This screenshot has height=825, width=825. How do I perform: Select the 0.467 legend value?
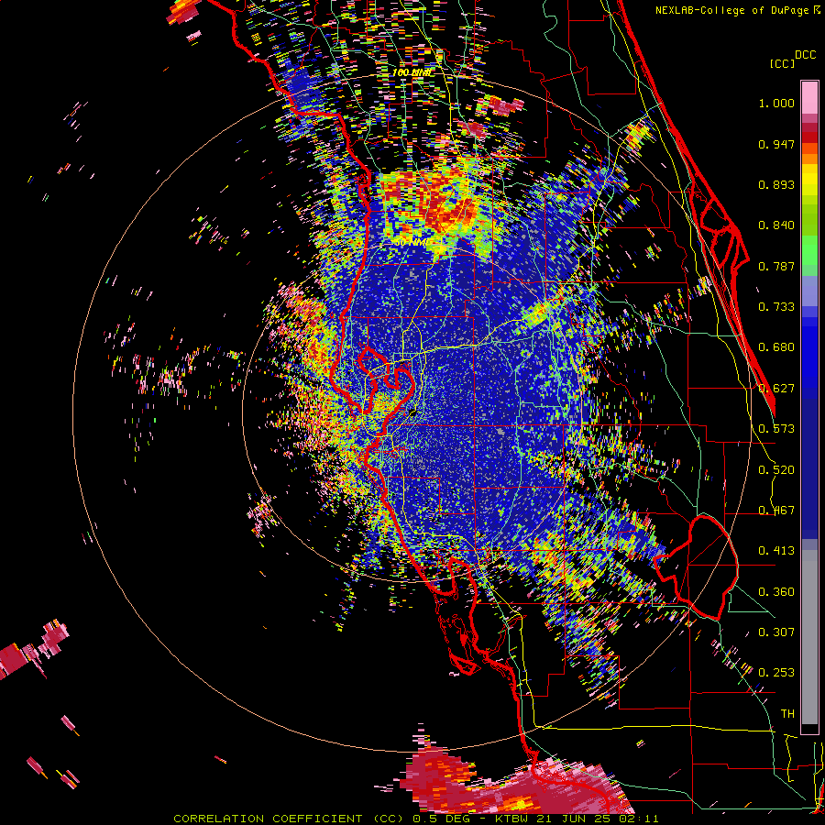tap(776, 511)
